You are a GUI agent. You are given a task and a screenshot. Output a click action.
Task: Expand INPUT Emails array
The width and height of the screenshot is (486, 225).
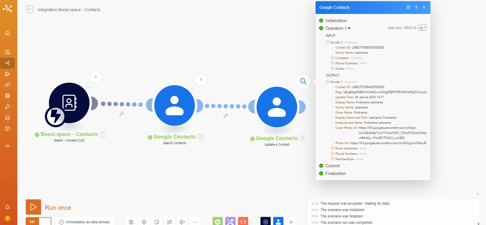coord(332,68)
